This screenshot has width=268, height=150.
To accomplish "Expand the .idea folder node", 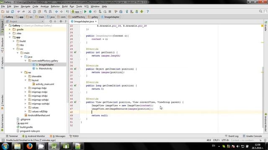I will click(x=10, y=33).
